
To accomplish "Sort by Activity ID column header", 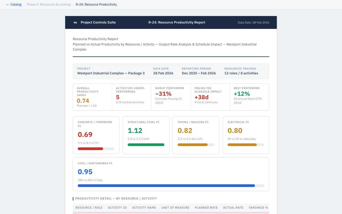I will (117, 208).
